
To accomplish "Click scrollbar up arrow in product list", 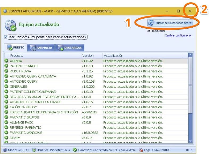I will point(190,55).
